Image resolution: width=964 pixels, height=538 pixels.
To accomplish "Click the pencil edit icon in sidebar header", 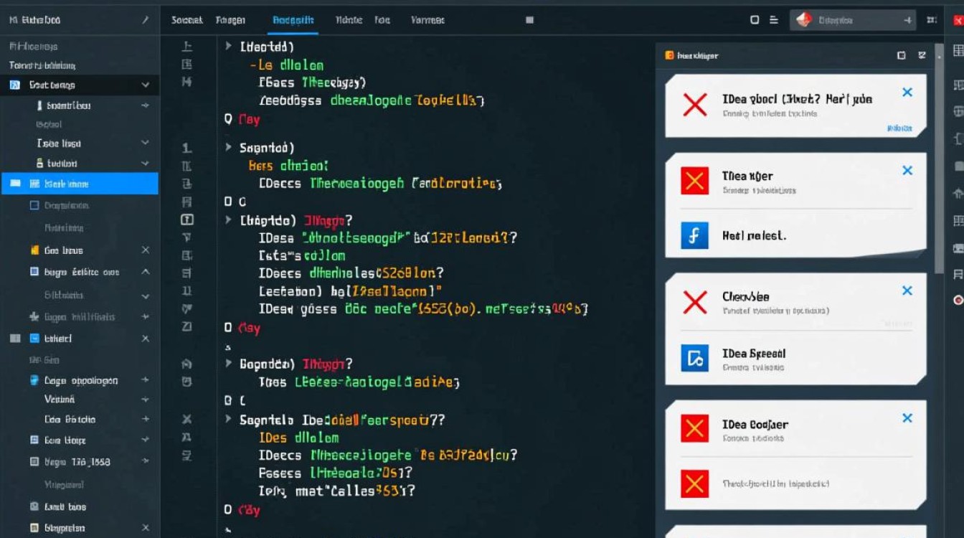I will pos(146,20).
